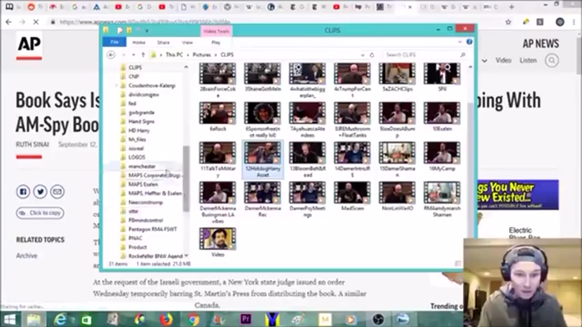Open OBS Studio from the taskbar

tap(378, 320)
